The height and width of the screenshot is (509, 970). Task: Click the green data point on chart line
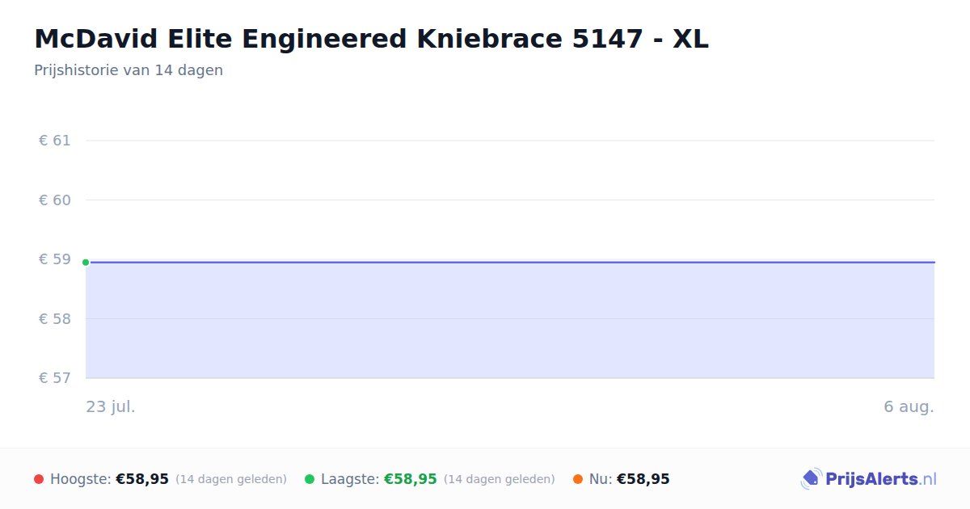pyautogui.click(x=86, y=263)
